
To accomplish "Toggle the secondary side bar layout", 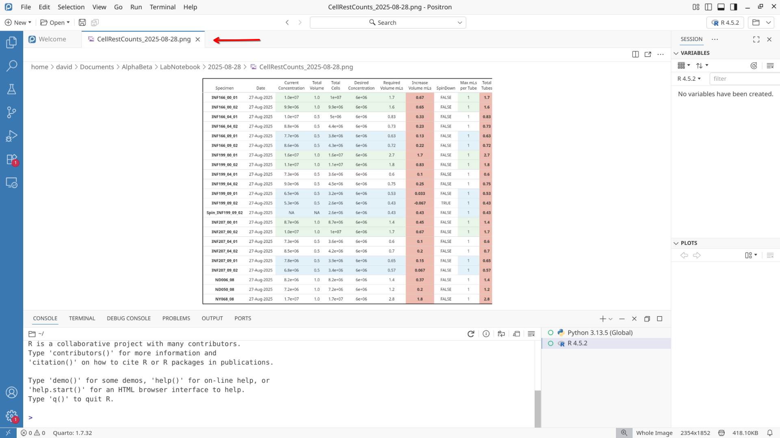I will pos(734,7).
